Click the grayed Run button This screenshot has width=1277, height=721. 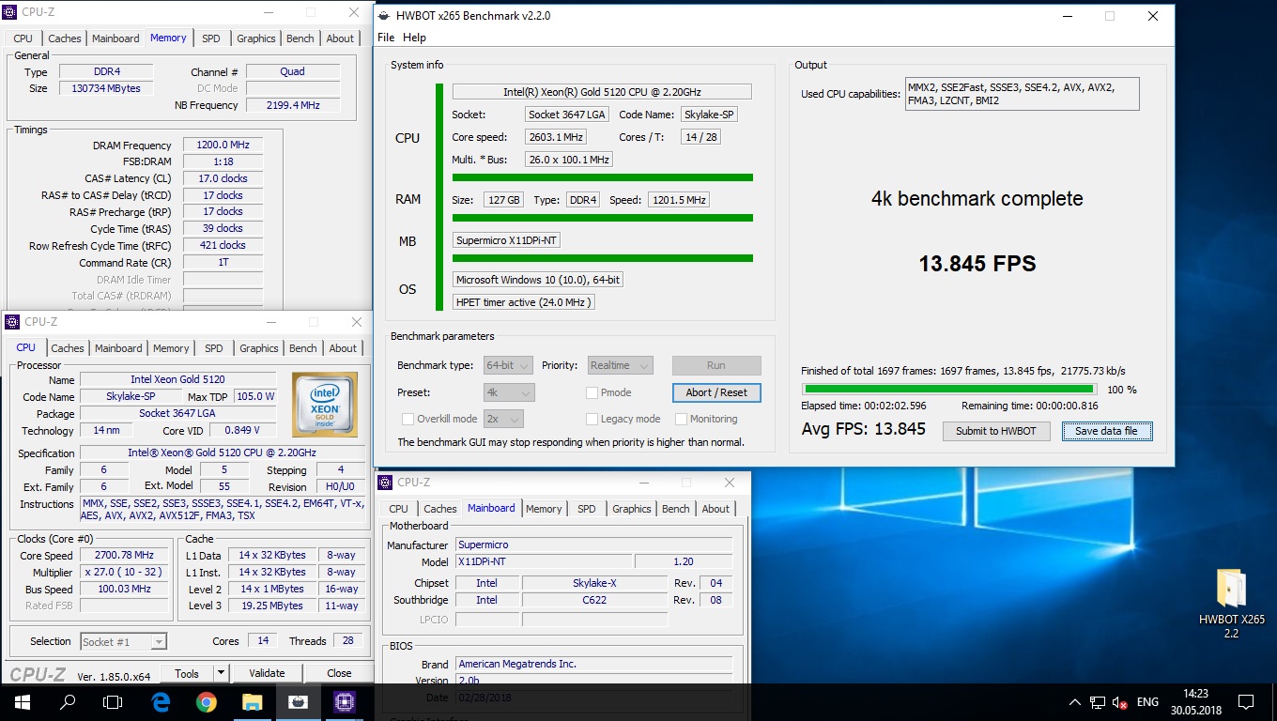716,365
